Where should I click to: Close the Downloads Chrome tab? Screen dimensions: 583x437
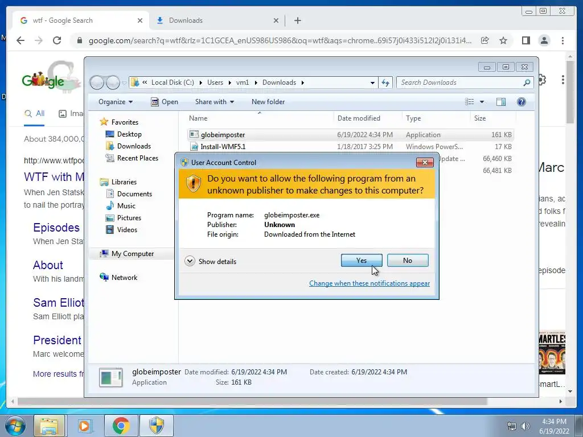276,20
